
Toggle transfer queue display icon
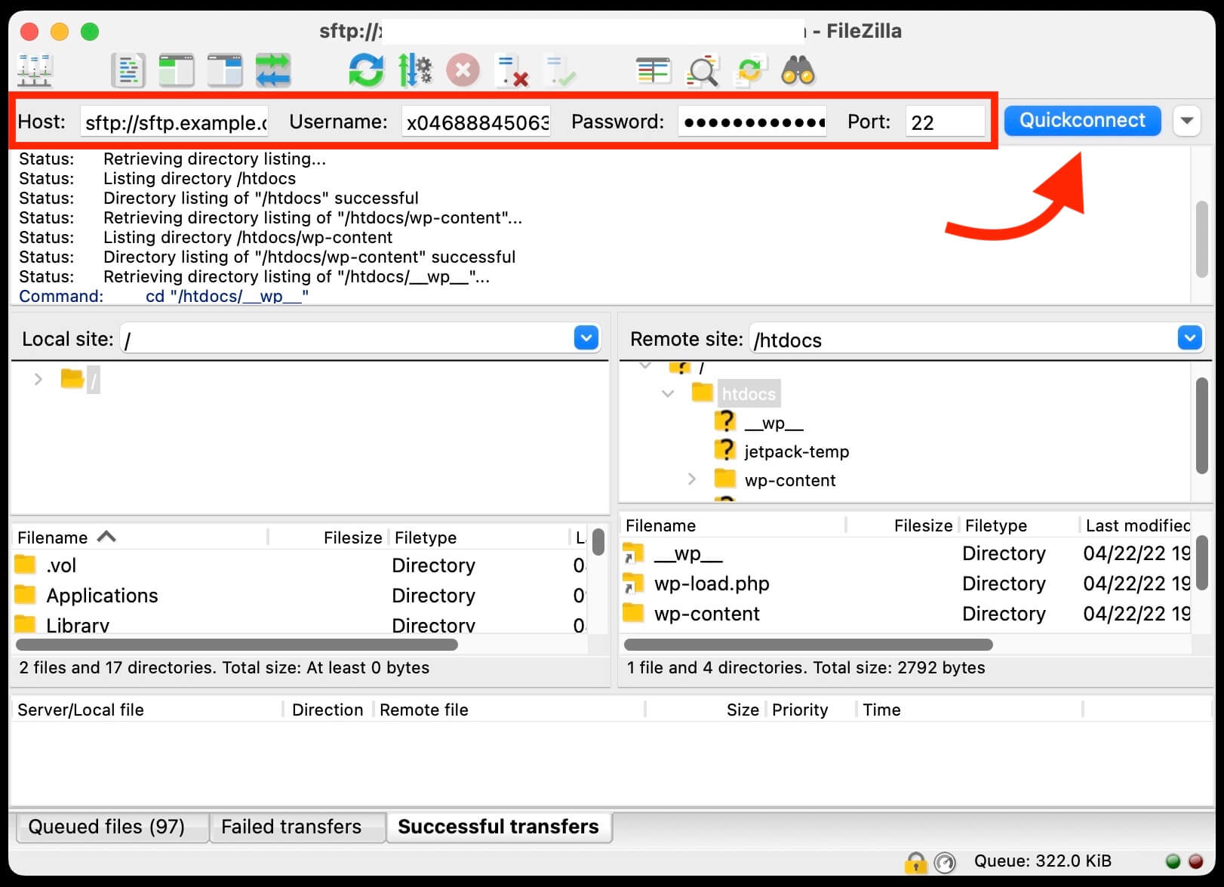point(273,71)
